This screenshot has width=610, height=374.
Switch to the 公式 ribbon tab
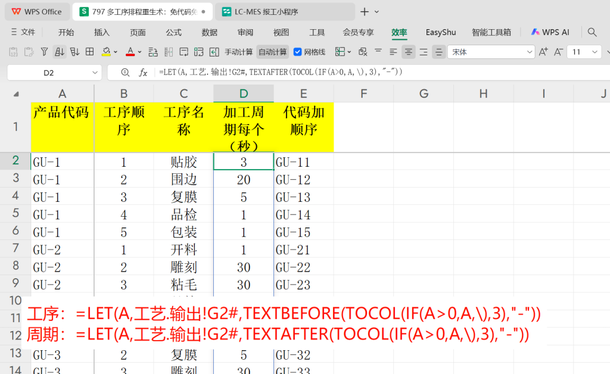[x=173, y=32]
